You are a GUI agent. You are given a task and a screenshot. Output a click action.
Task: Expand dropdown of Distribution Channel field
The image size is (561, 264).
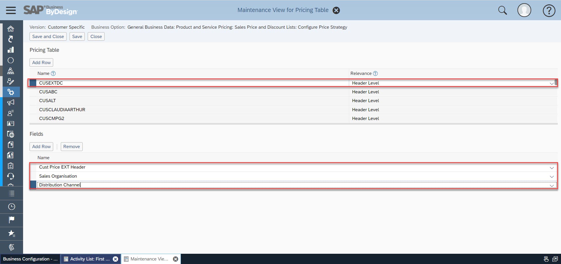click(x=552, y=185)
